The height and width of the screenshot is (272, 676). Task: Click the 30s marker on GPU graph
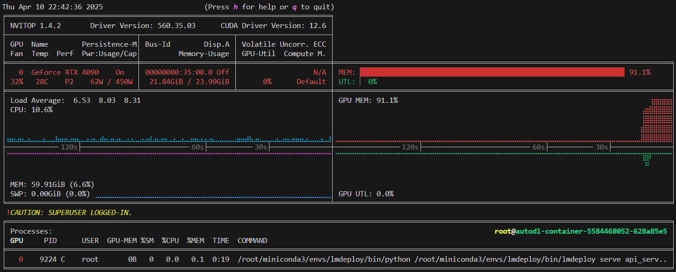(601, 147)
